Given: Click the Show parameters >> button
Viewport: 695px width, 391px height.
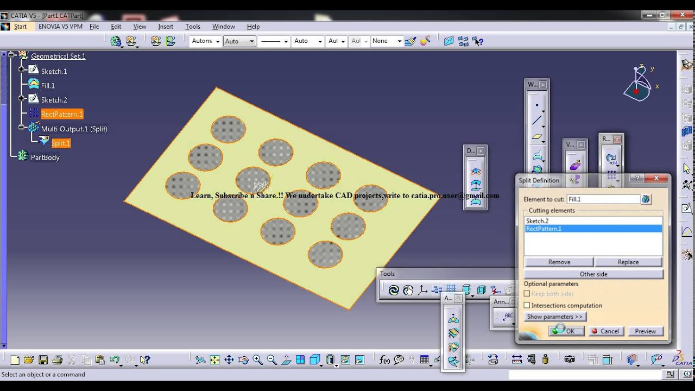Looking at the screenshot, I should click(554, 317).
